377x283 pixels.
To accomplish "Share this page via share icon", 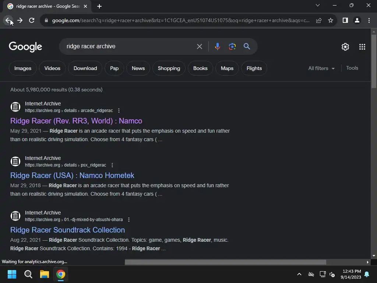I will pyautogui.click(x=319, y=21).
